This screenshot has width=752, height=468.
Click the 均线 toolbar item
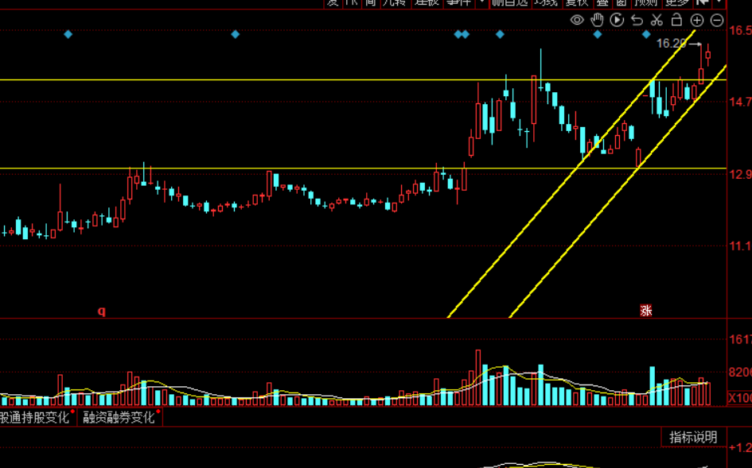[x=547, y=3]
